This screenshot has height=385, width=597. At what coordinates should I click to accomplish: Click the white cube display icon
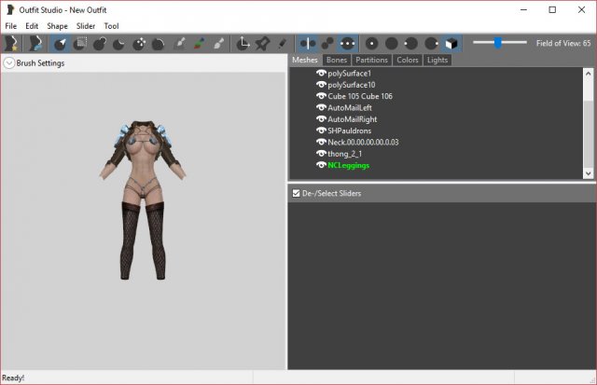click(451, 43)
